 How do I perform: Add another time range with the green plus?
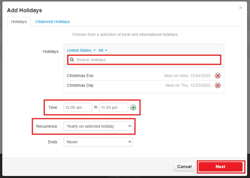[133, 107]
